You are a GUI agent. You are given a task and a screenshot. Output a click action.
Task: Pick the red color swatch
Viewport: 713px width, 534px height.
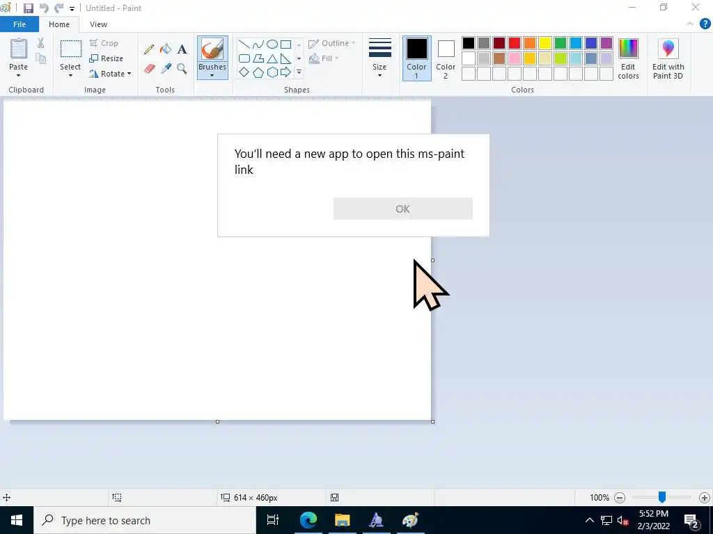pos(515,43)
